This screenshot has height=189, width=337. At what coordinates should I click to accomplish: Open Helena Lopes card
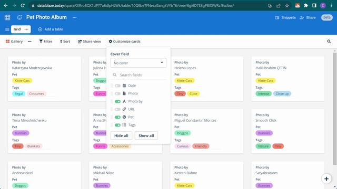tap(207, 79)
